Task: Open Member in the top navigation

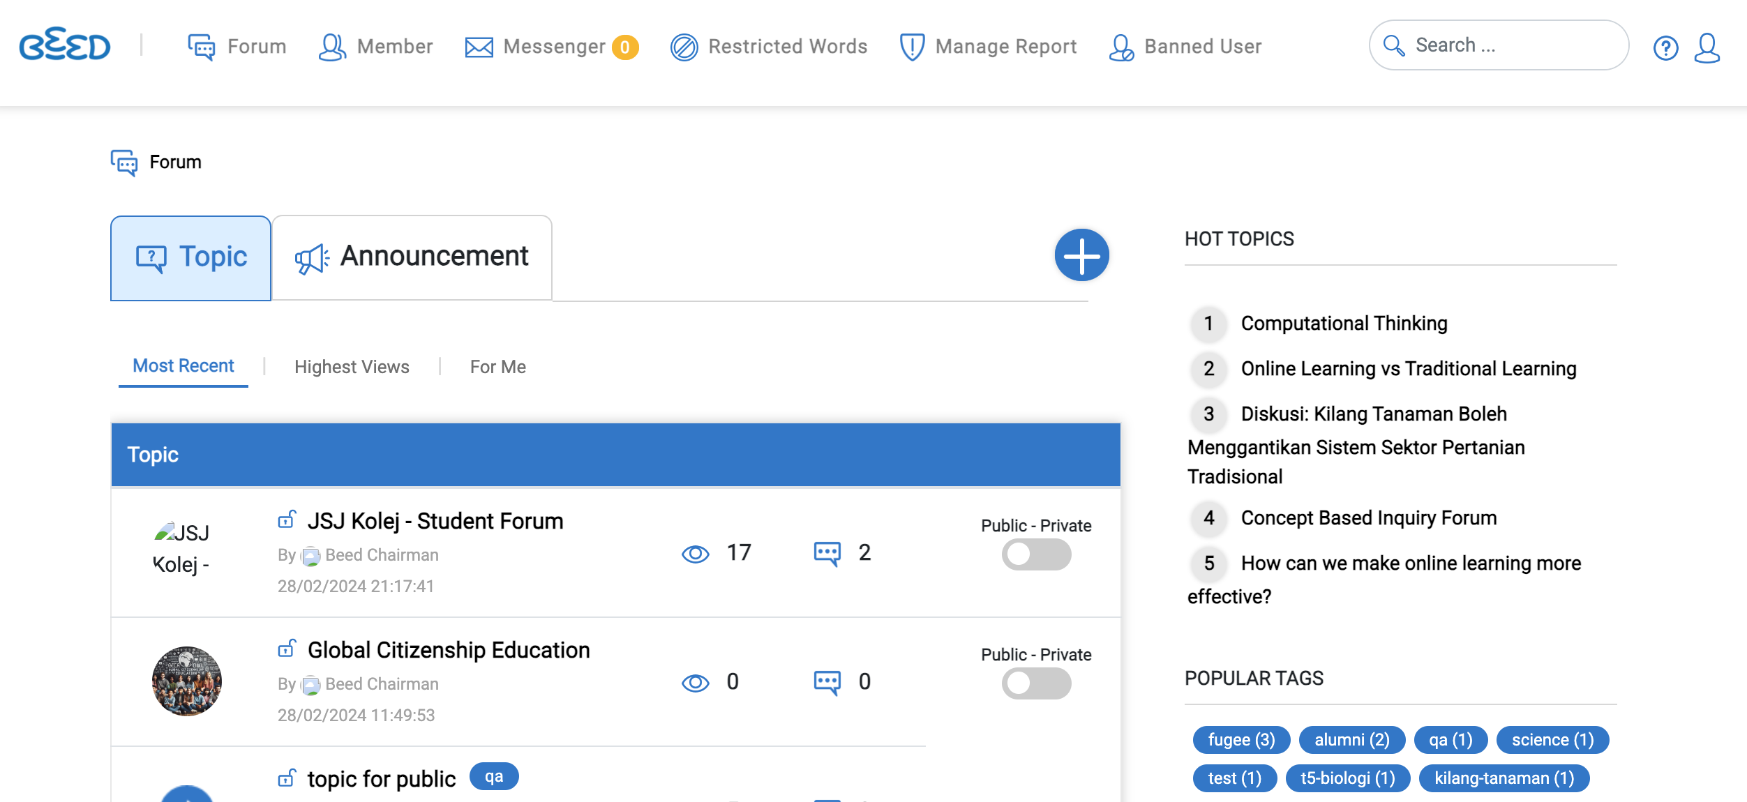Action: pos(395,47)
